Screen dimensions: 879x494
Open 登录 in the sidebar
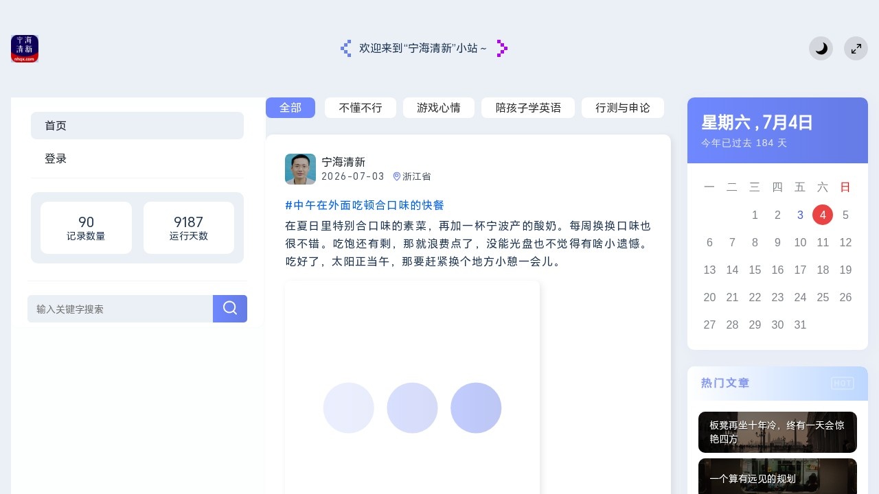pyautogui.click(x=137, y=158)
